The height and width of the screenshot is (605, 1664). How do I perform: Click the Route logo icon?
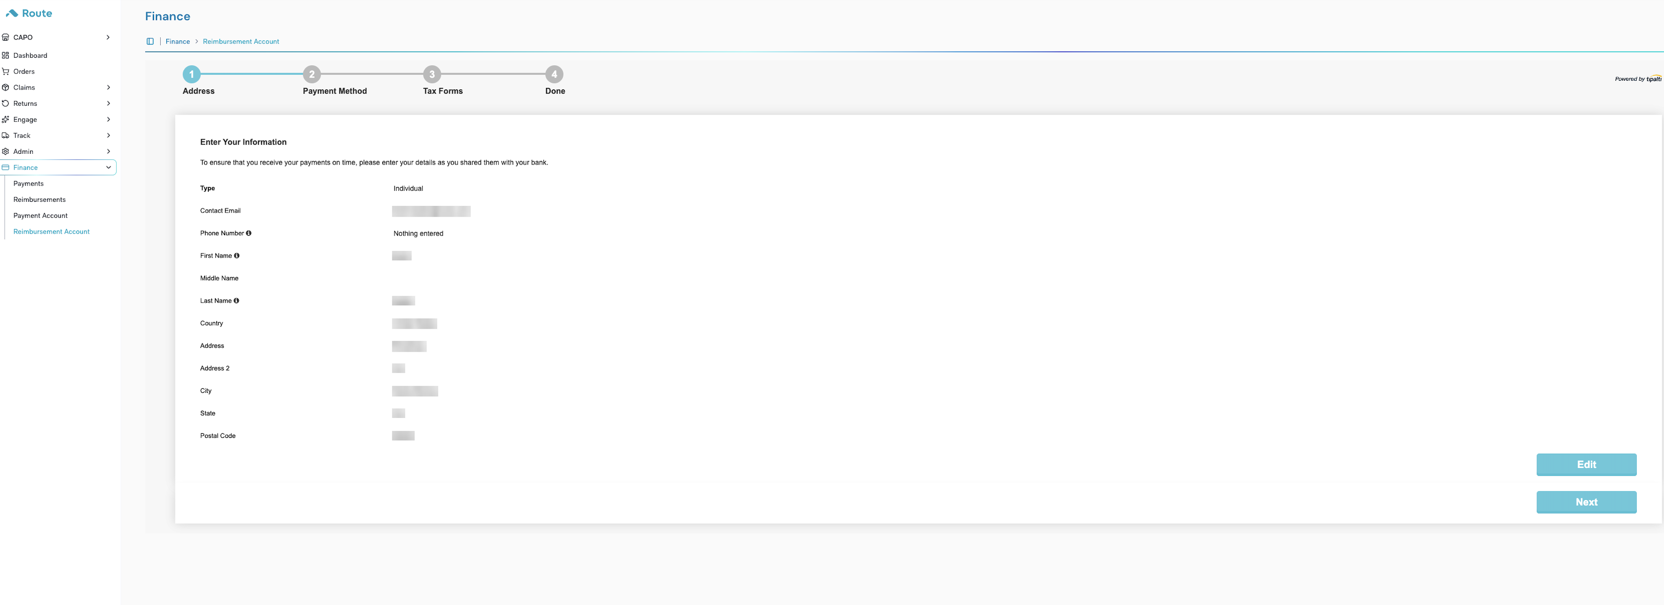click(x=12, y=13)
